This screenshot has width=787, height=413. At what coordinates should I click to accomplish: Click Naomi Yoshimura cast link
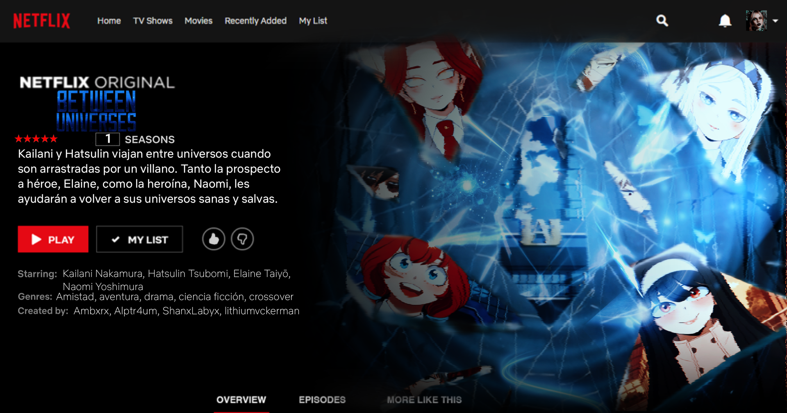click(103, 286)
